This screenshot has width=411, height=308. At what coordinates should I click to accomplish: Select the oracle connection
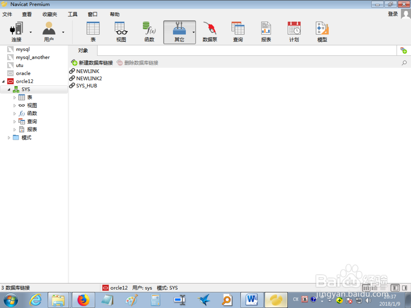[x=23, y=74]
